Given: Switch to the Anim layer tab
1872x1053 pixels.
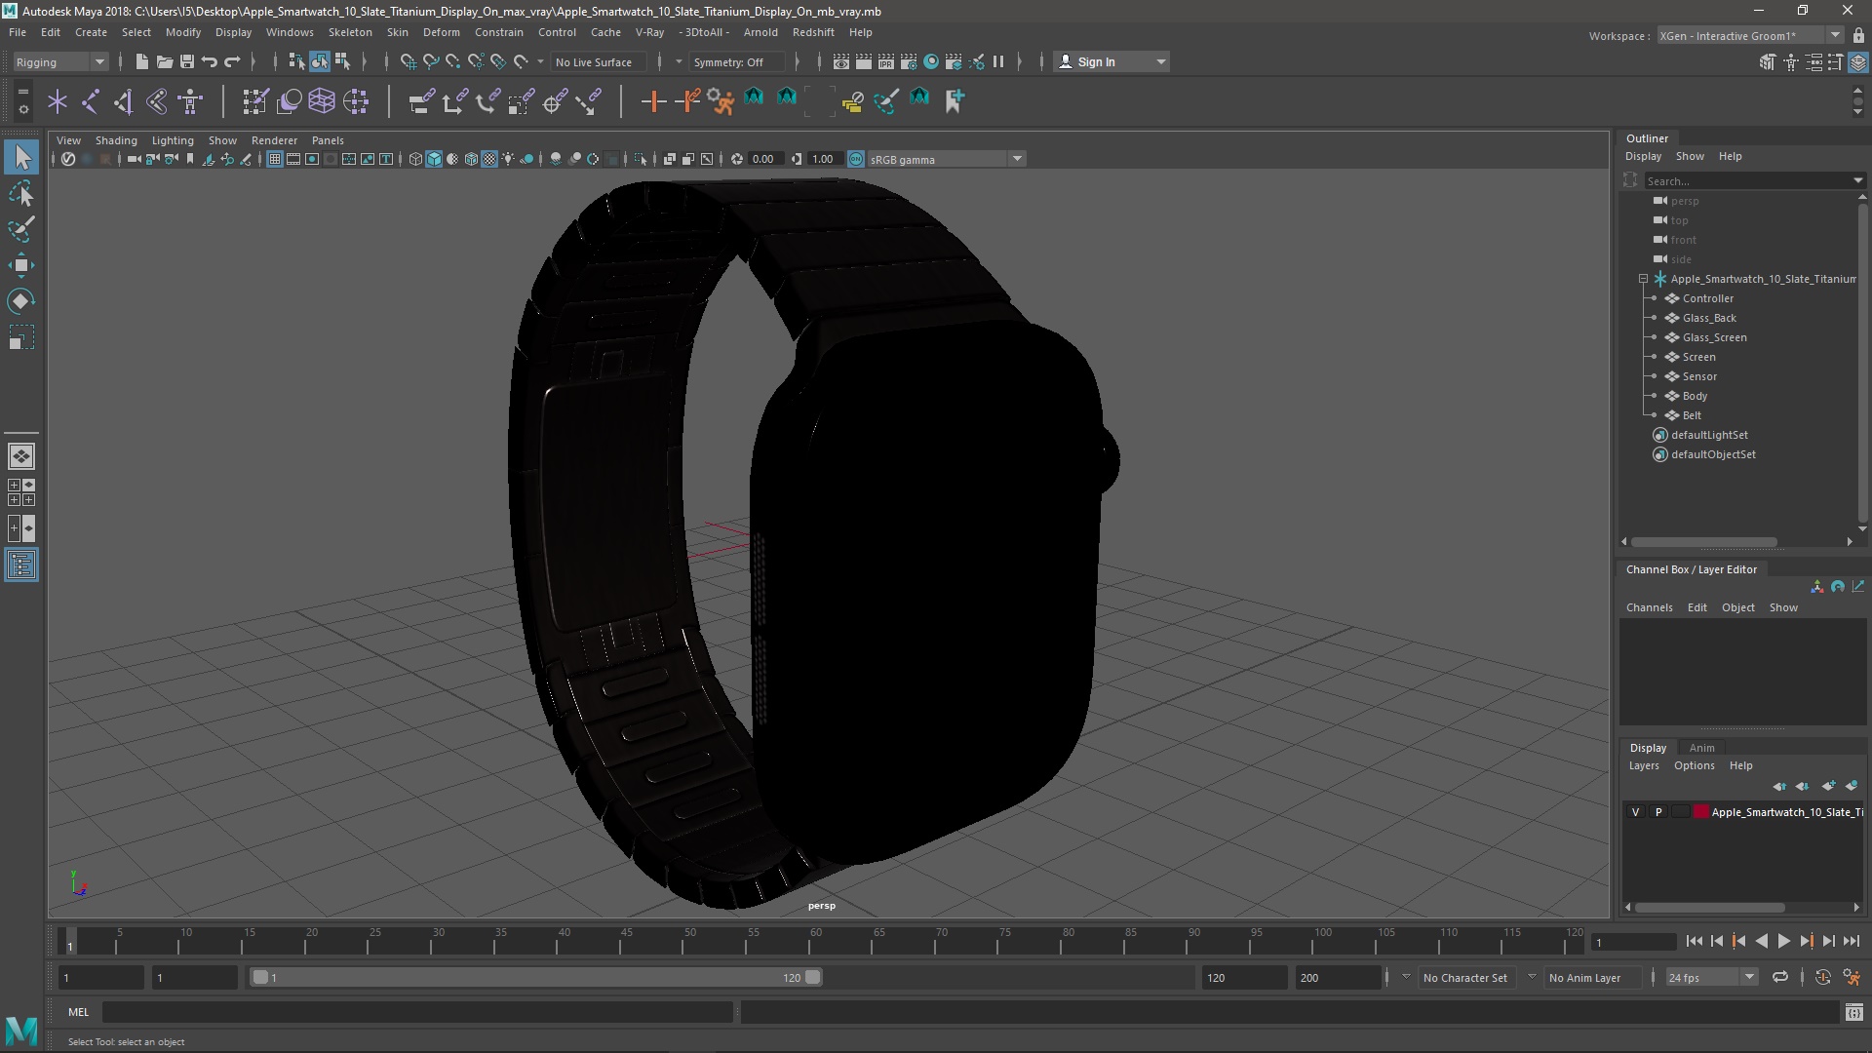Looking at the screenshot, I should [1701, 748].
